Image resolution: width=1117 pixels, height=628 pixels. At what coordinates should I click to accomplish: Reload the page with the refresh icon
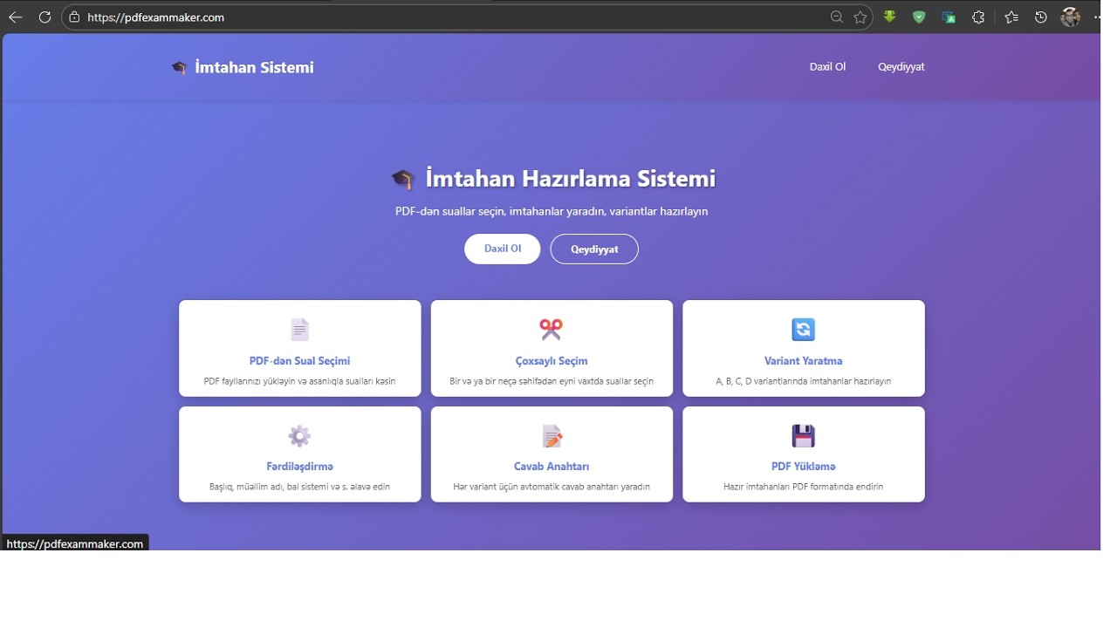45,17
